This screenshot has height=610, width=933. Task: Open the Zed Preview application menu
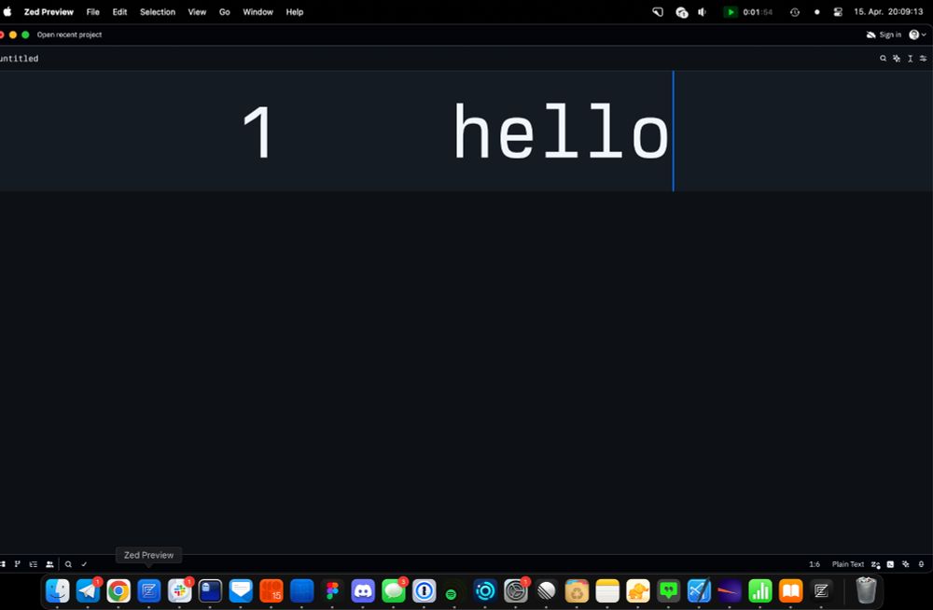[49, 12]
